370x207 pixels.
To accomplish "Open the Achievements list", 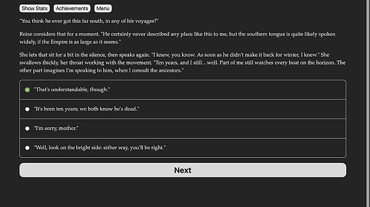I will click(72, 8).
